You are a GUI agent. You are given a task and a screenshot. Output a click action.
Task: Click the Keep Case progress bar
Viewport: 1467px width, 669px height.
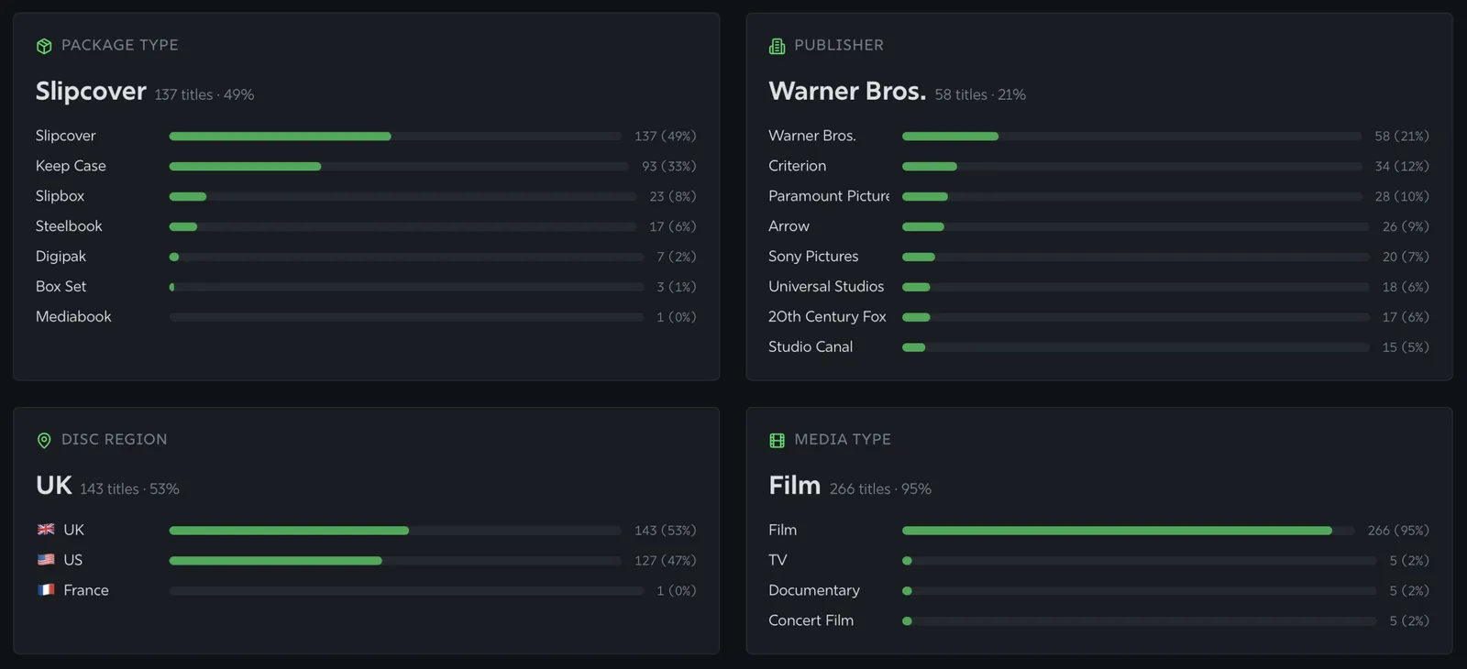pyautogui.click(x=399, y=166)
